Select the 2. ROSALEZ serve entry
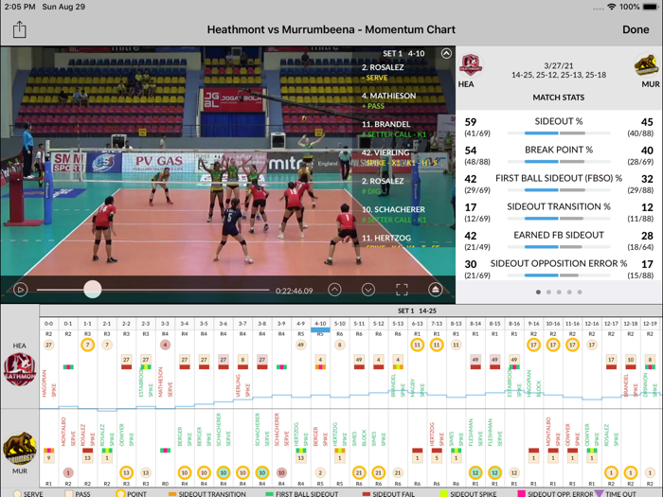Viewport: 663px width, 497px height. coord(383,72)
